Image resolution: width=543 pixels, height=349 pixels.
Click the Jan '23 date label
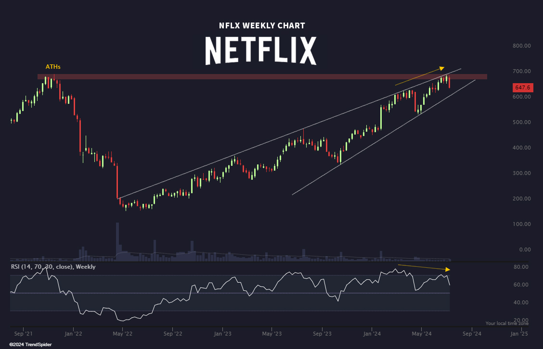click(223, 334)
